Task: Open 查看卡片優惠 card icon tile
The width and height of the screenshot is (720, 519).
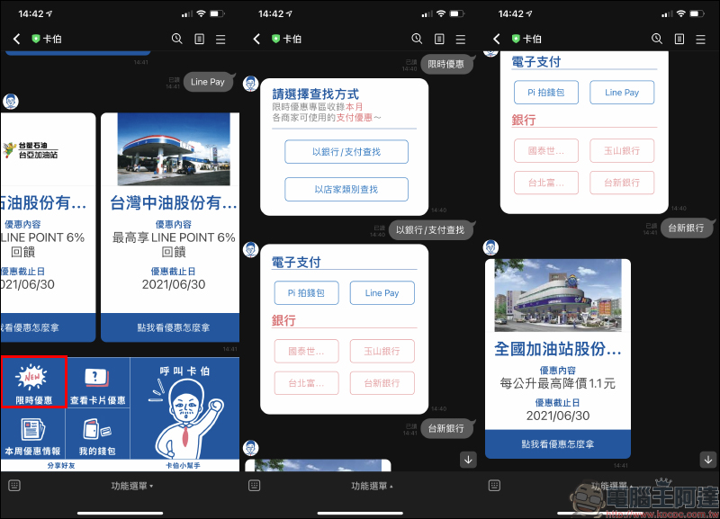Action: click(97, 381)
